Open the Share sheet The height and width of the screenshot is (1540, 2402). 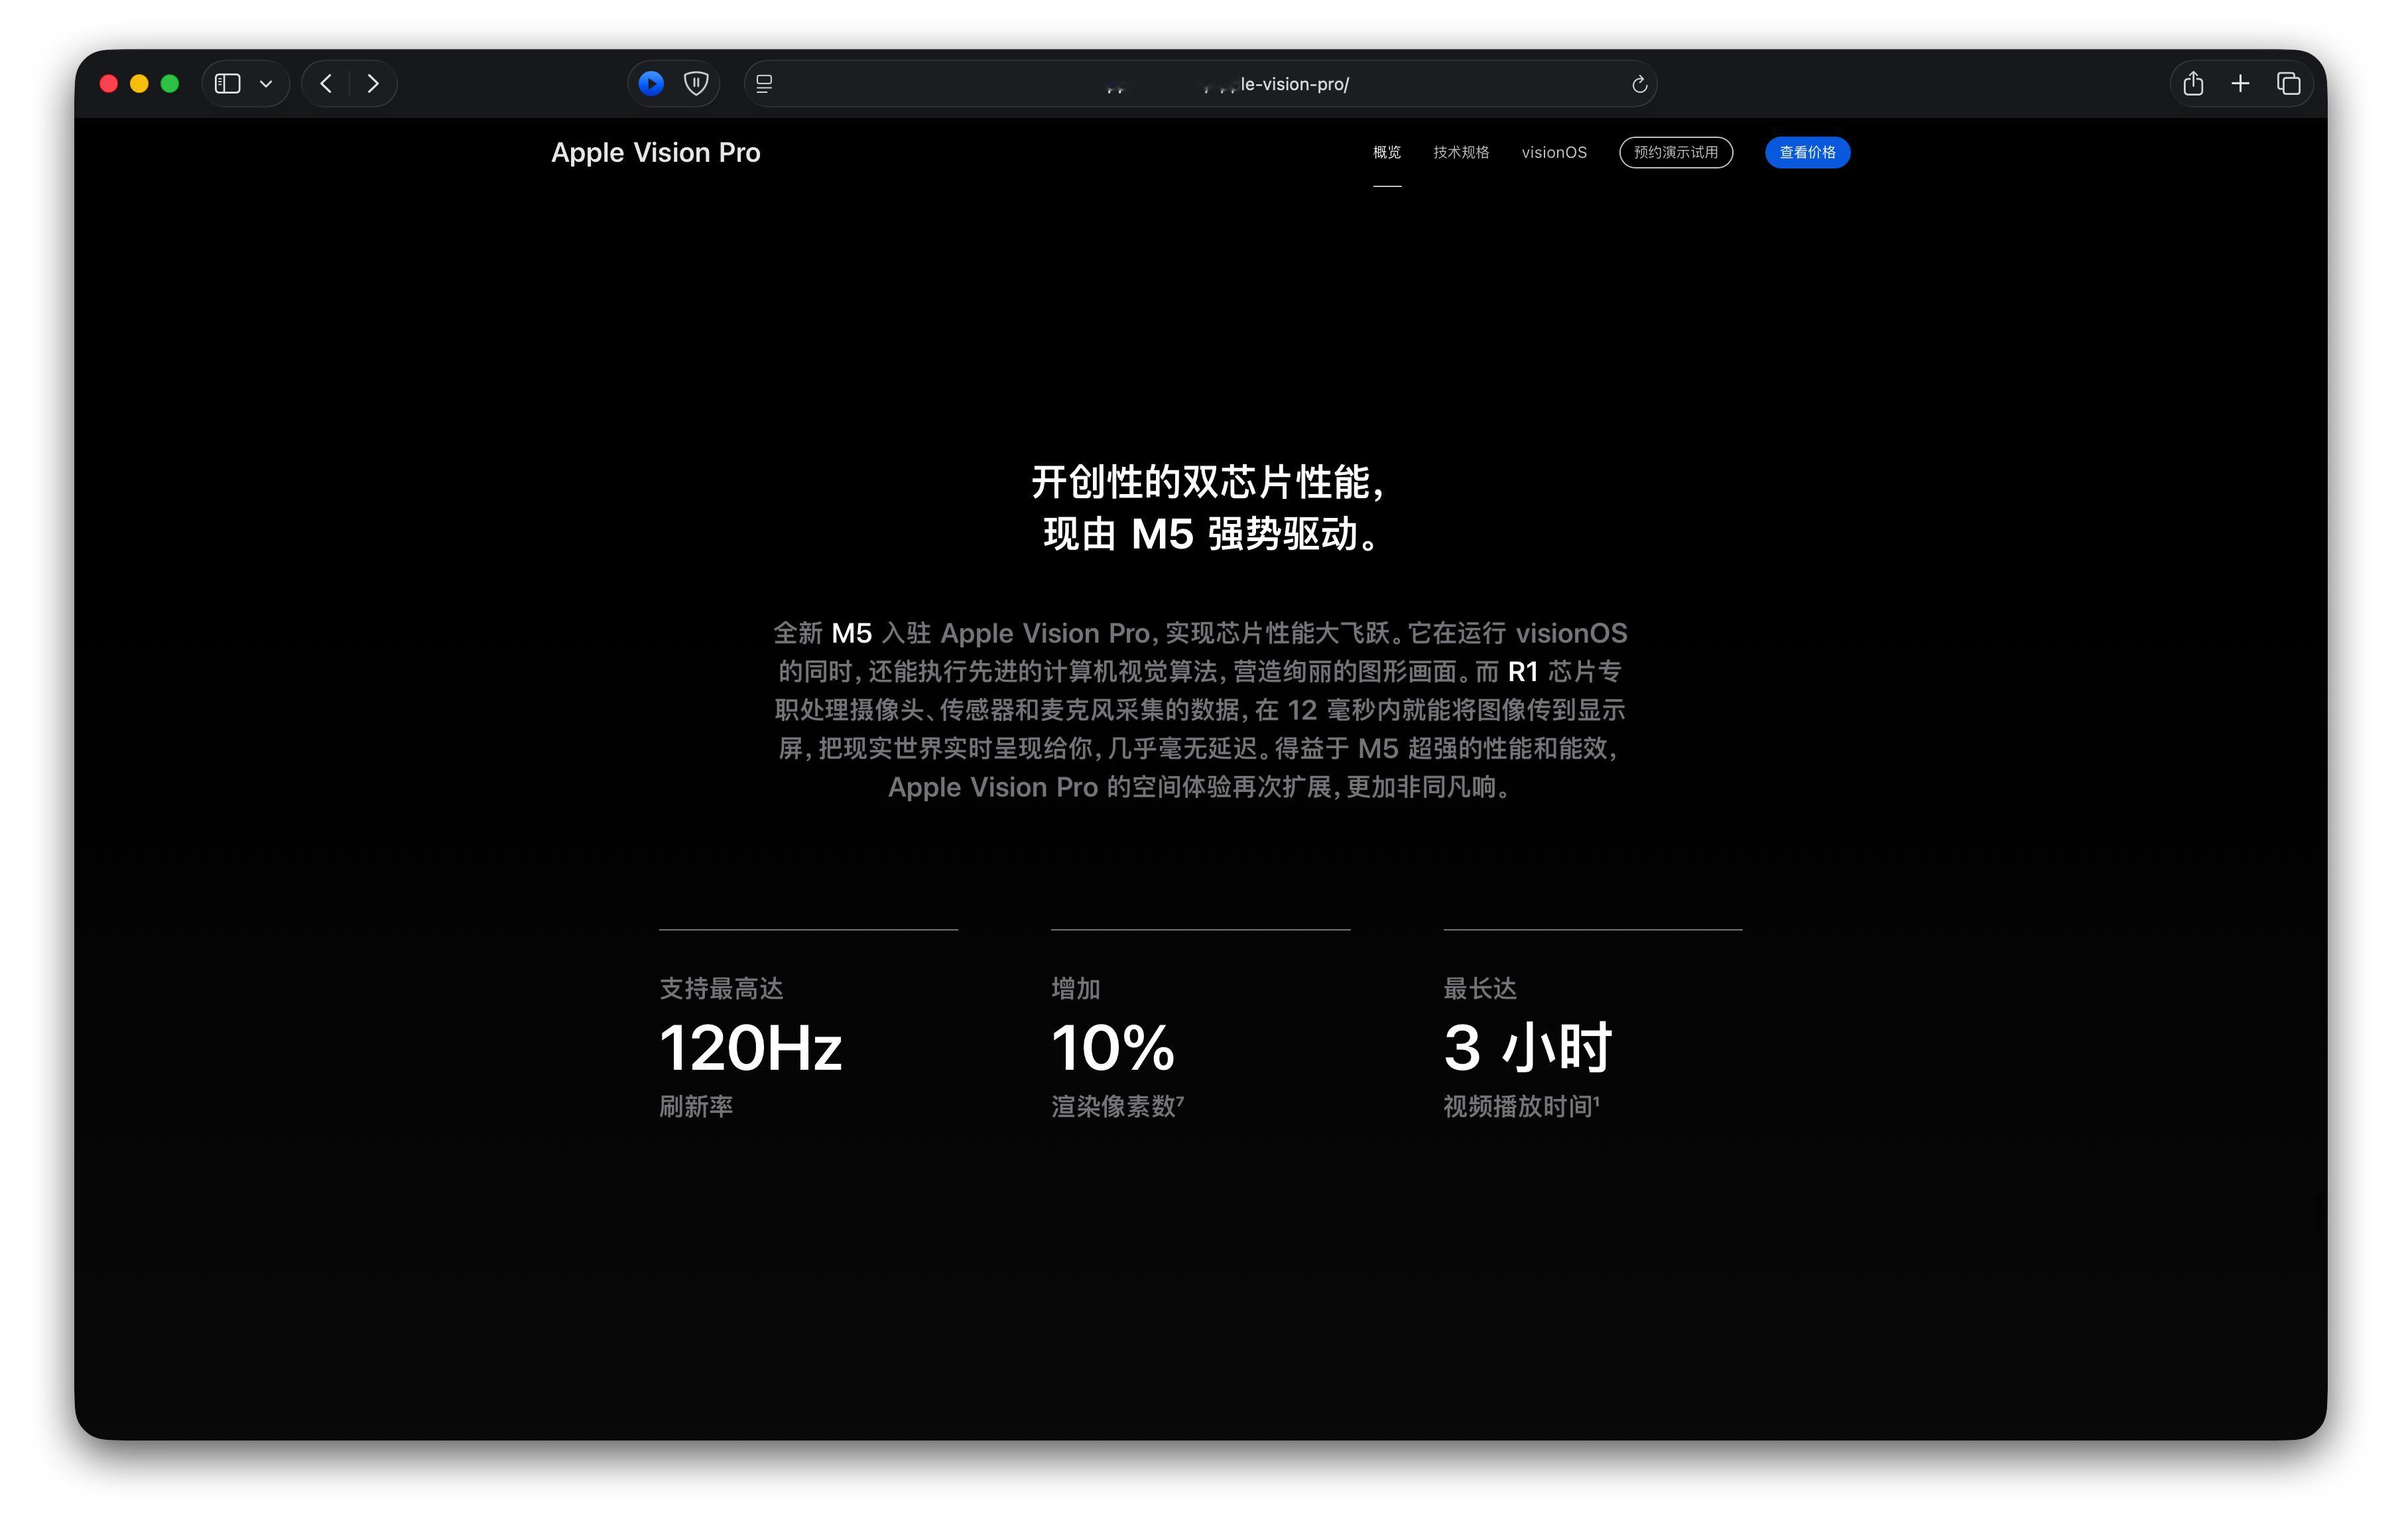tap(2193, 84)
